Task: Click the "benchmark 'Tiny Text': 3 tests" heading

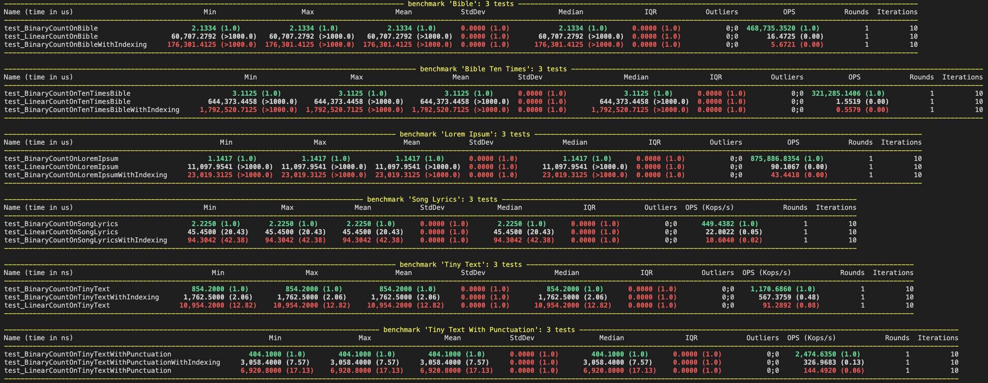Action: pos(461,265)
